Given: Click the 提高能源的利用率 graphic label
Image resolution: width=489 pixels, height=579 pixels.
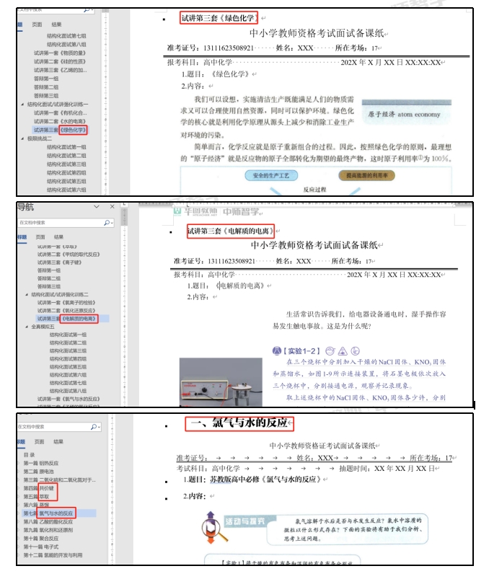Looking at the screenshot, I should click(366, 175).
